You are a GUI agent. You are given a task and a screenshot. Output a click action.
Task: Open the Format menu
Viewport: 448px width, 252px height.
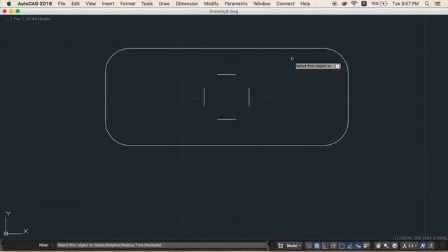click(x=127, y=3)
